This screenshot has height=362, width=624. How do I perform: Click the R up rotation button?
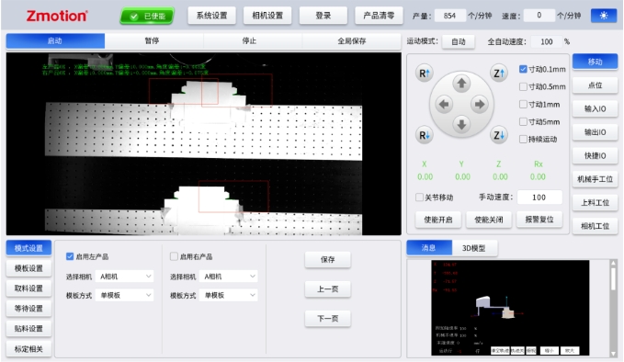point(425,74)
